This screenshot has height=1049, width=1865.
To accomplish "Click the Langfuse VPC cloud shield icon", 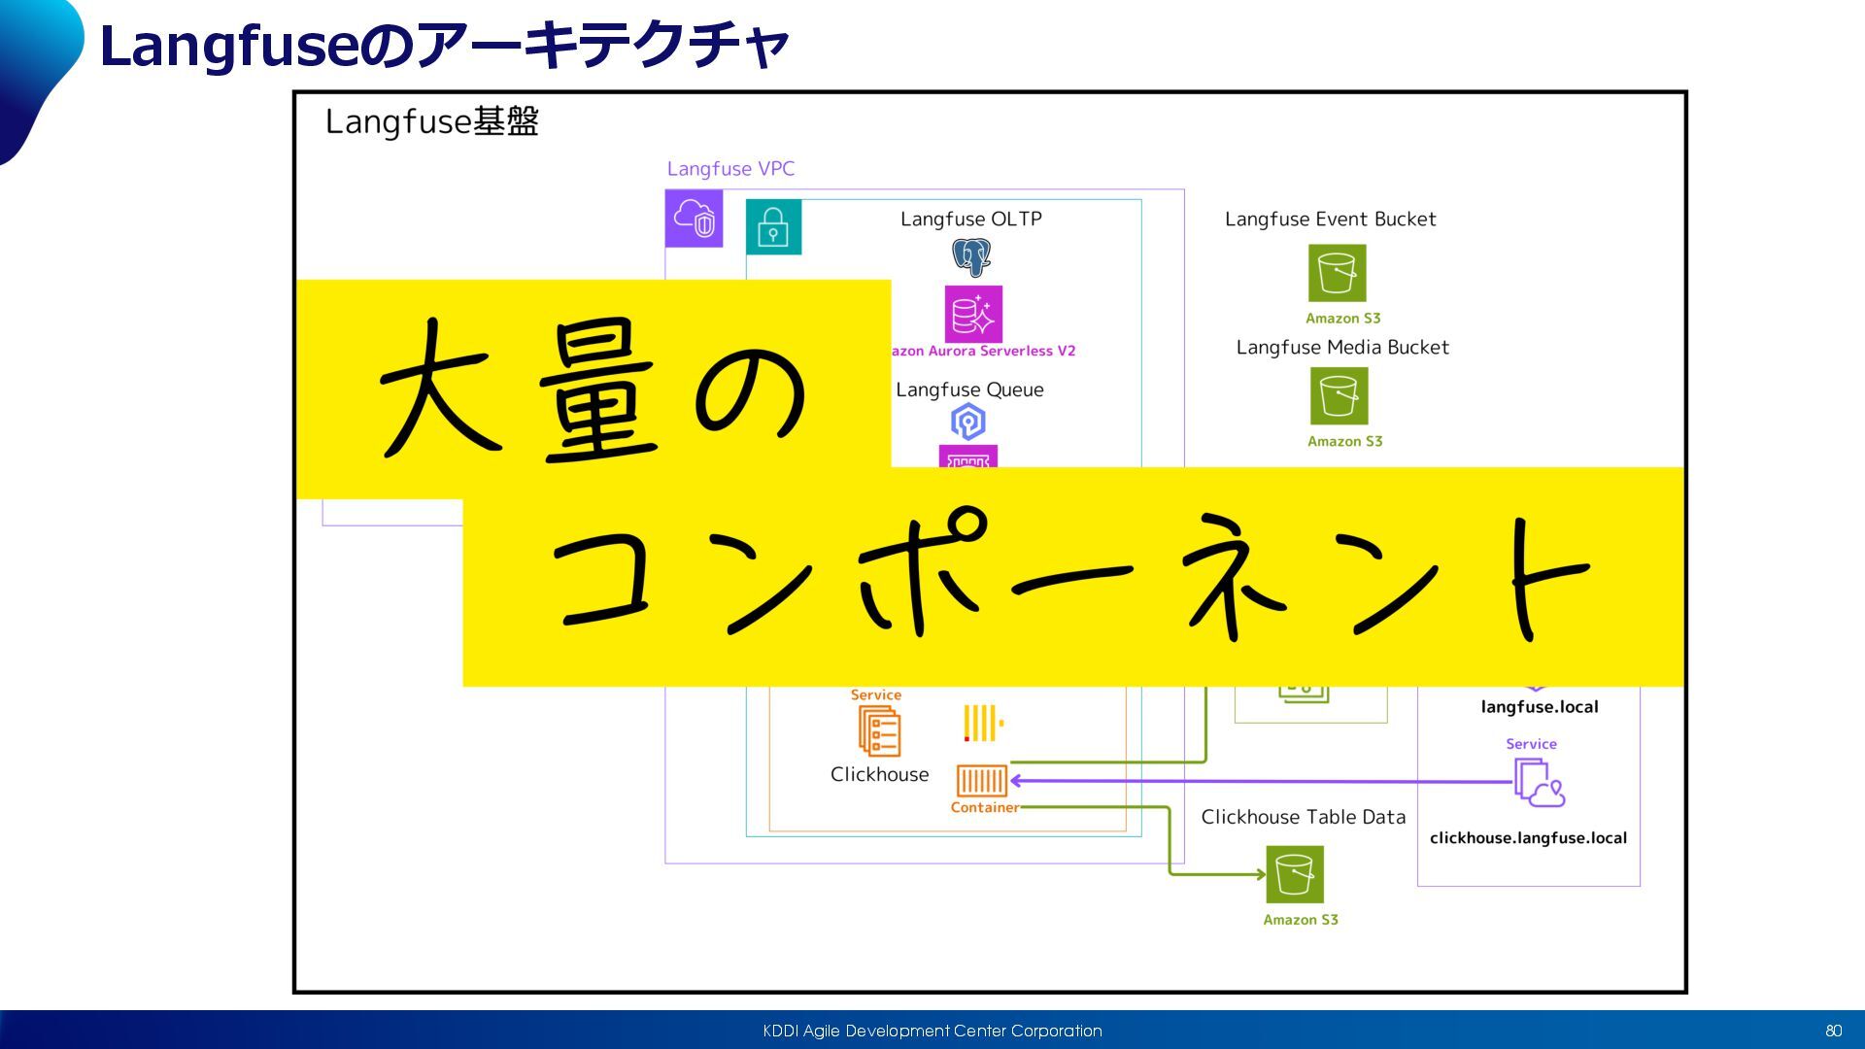I will (694, 219).
